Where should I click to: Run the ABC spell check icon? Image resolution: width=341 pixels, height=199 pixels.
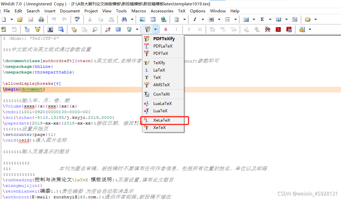[77, 19]
